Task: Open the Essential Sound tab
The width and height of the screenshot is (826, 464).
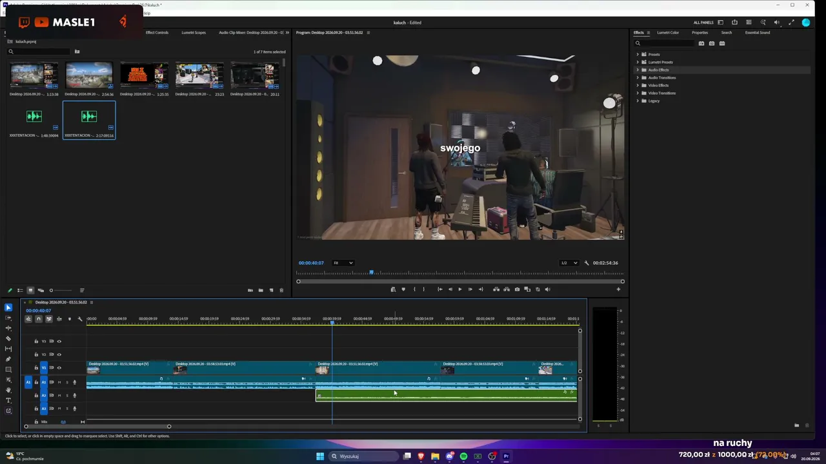Action: (x=757, y=32)
